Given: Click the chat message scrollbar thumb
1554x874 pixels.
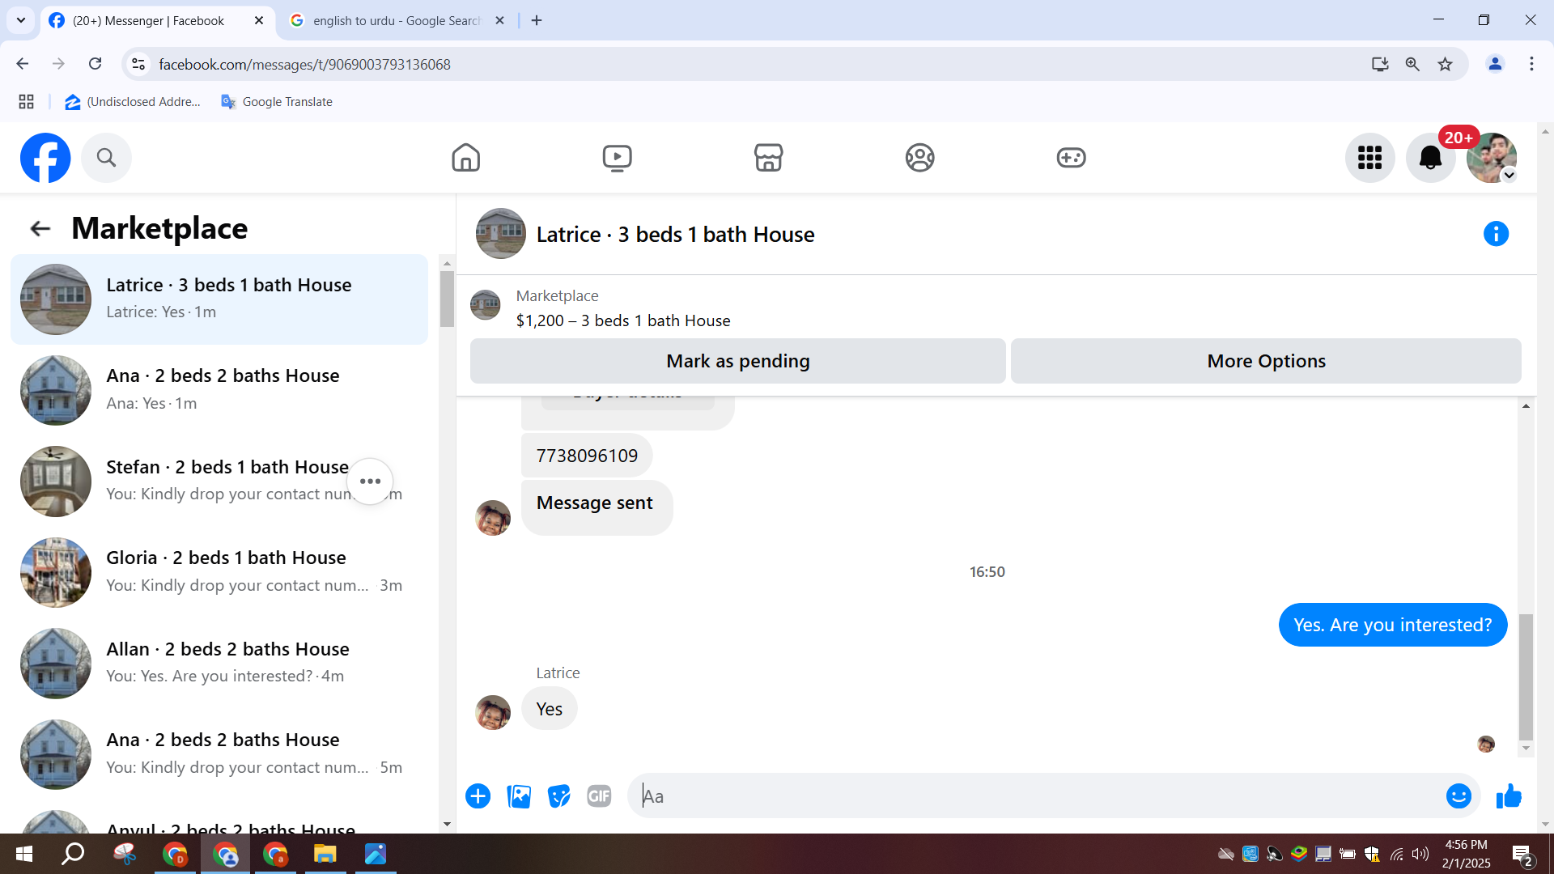Looking at the screenshot, I should (1526, 677).
